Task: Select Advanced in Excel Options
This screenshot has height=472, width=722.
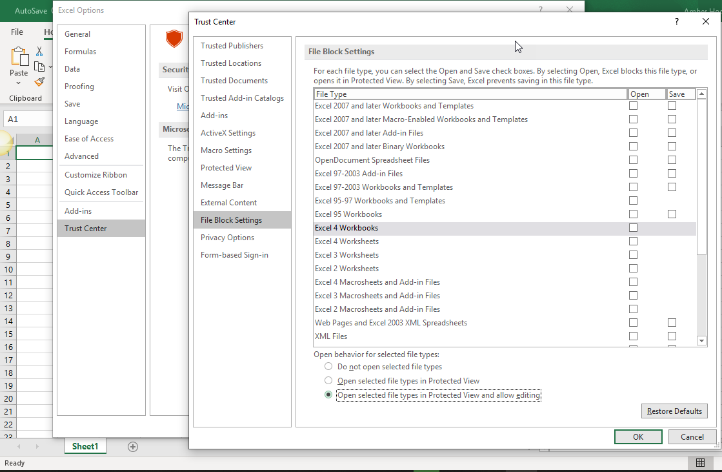Action: (101, 156)
